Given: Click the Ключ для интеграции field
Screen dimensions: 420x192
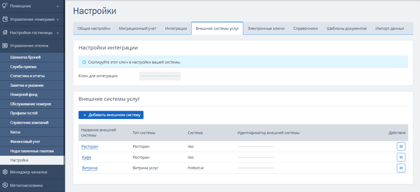Looking at the screenshot, I should 160,76.
